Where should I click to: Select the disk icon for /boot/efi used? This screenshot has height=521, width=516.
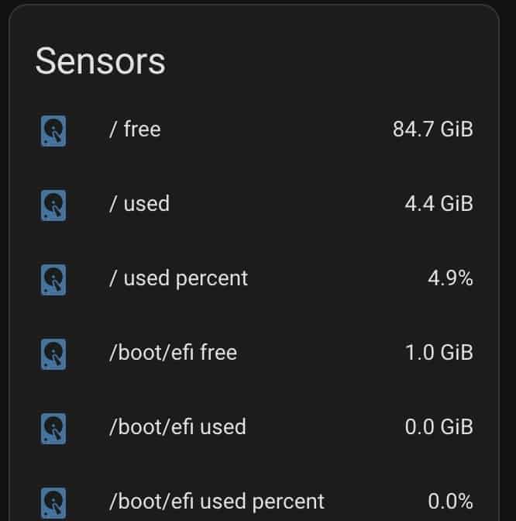[x=53, y=428]
